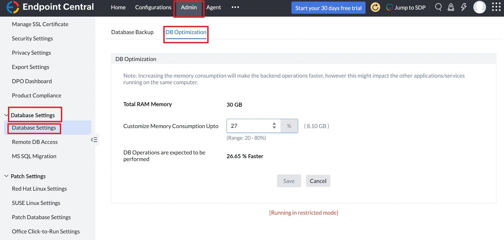This screenshot has height=240, width=504.
Task: Open the Configurations tab
Action: 153,7
